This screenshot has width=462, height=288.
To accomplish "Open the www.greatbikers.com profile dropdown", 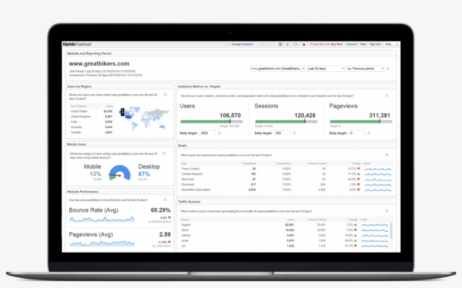I will click(x=276, y=69).
